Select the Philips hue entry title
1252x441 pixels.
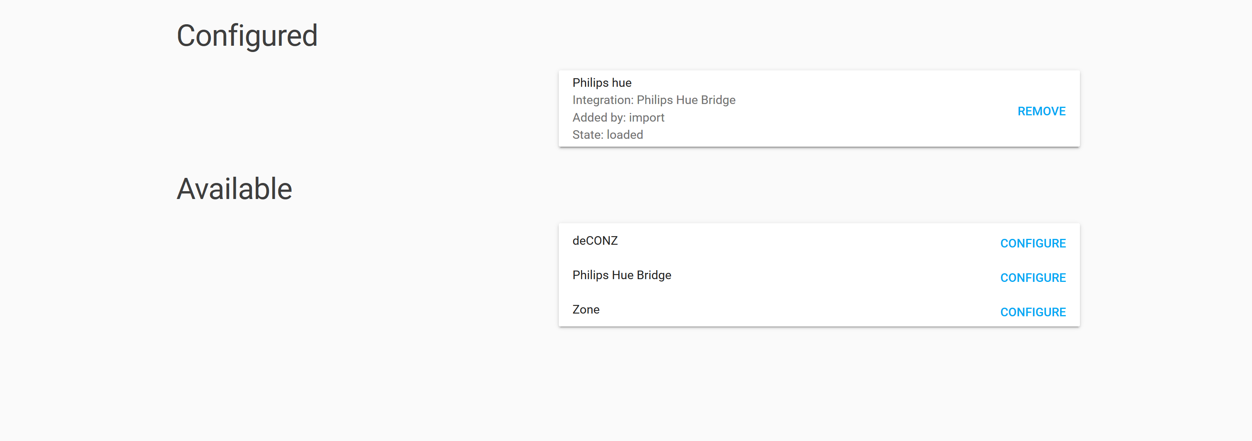coord(602,82)
